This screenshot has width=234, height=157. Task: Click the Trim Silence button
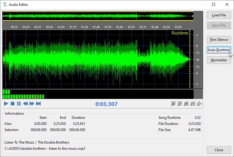pyautogui.click(x=219, y=40)
